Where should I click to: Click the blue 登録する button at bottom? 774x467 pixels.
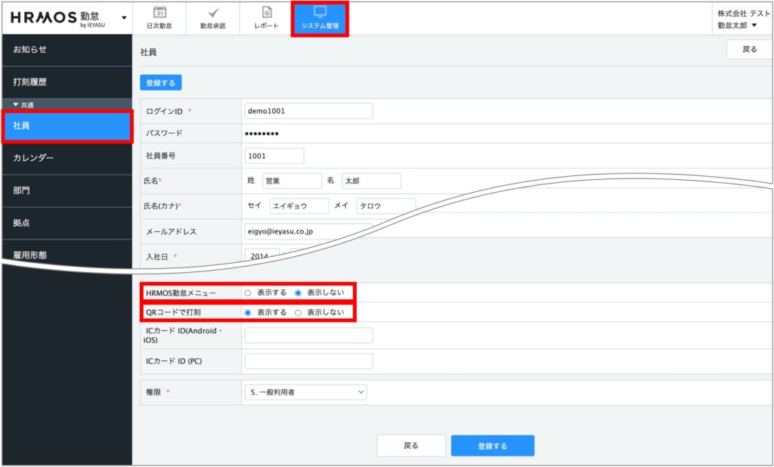point(492,446)
